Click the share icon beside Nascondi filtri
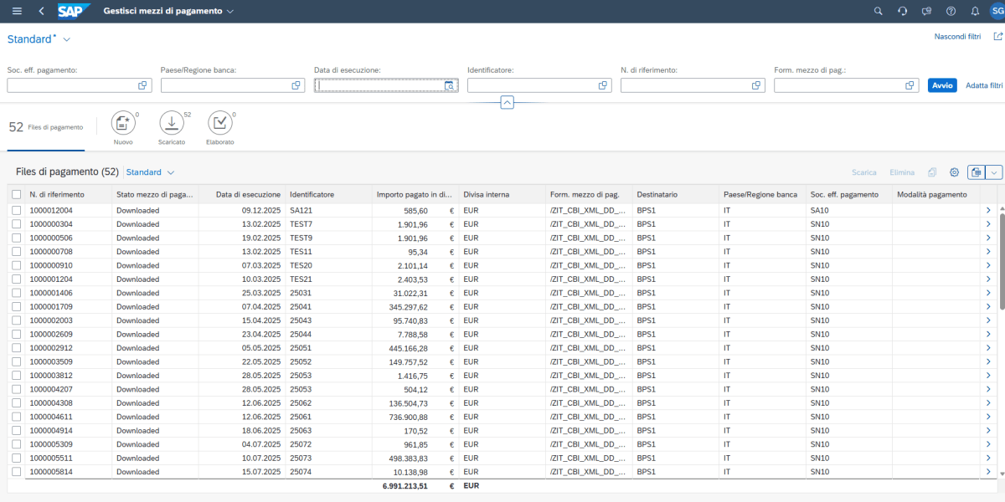Image resolution: width=1005 pixels, height=502 pixels. point(997,37)
